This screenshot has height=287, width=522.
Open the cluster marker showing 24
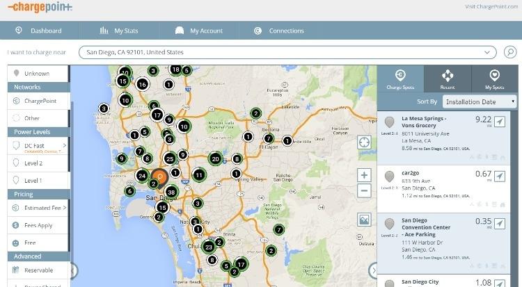click(142, 176)
